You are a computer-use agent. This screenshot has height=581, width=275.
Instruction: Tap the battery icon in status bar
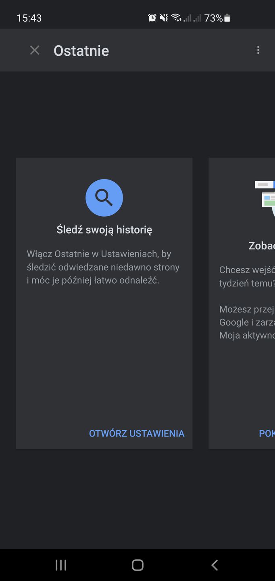point(227,18)
